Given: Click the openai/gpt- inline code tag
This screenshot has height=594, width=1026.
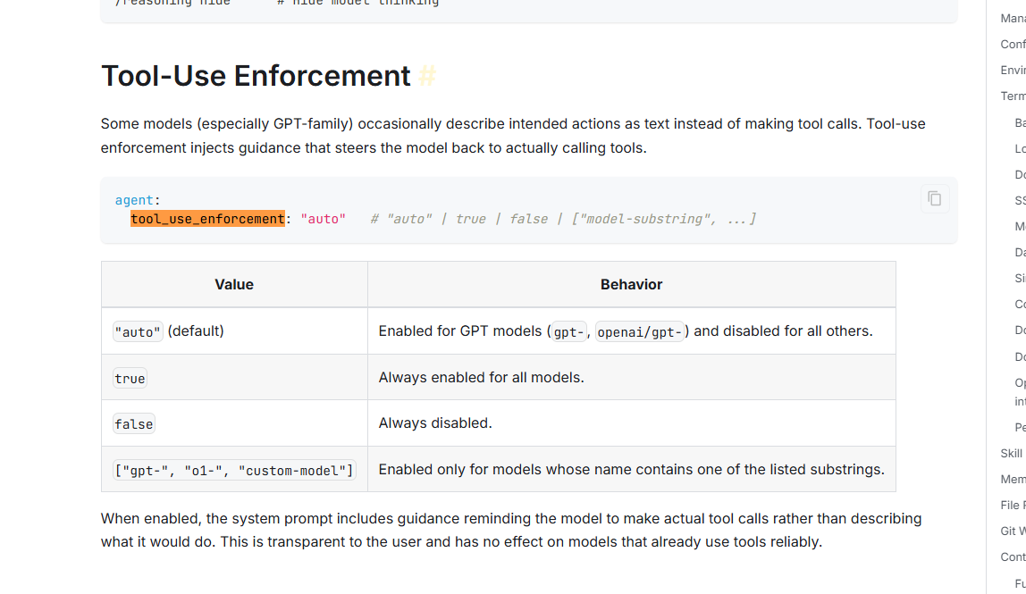Looking at the screenshot, I should pyautogui.click(x=639, y=331).
